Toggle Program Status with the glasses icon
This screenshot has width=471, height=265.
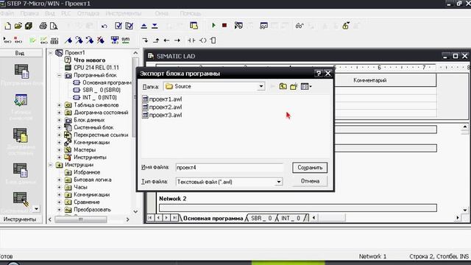[x=300, y=26]
